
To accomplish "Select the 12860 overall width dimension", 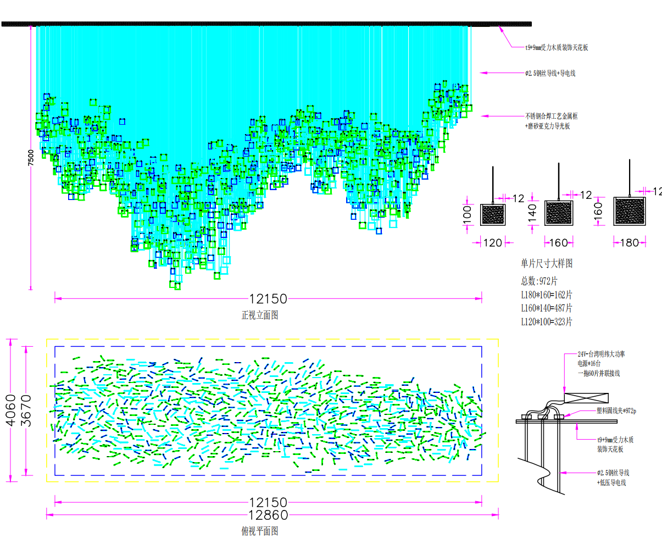I will click(x=268, y=515).
